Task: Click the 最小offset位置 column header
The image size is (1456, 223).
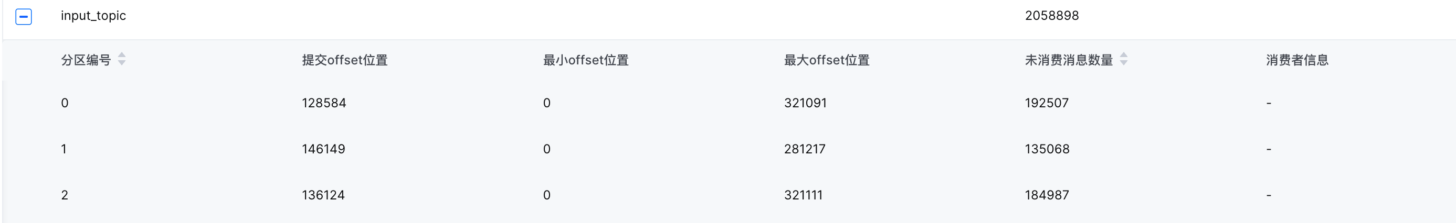Action: coord(586,60)
